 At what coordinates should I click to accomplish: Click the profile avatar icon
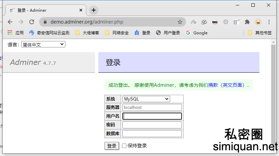pyautogui.click(x=258, y=22)
